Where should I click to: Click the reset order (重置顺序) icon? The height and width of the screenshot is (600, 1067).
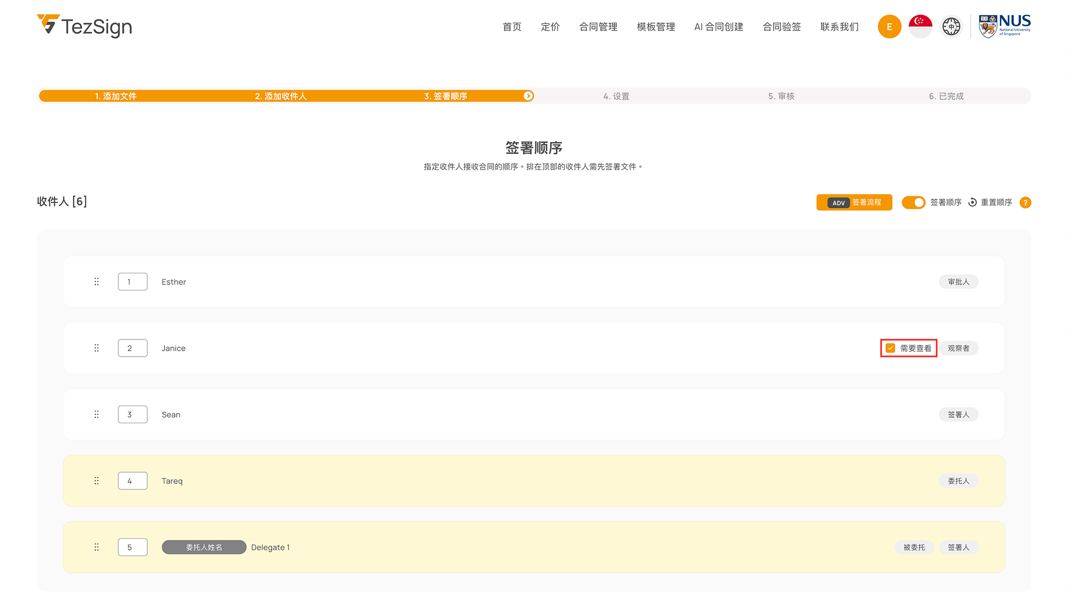click(973, 202)
